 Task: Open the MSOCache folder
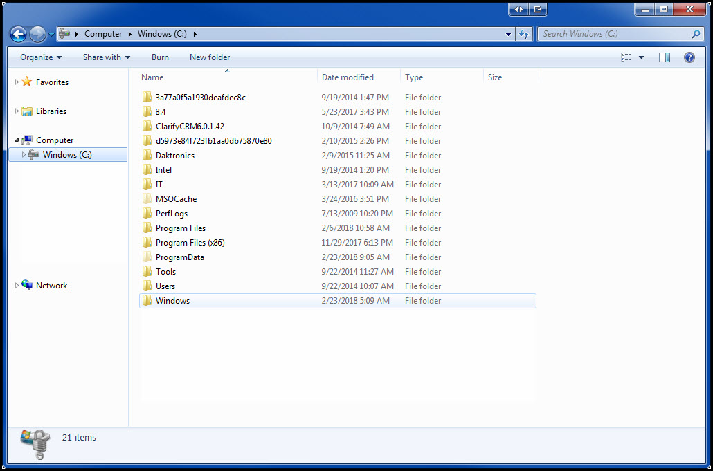click(177, 198)
